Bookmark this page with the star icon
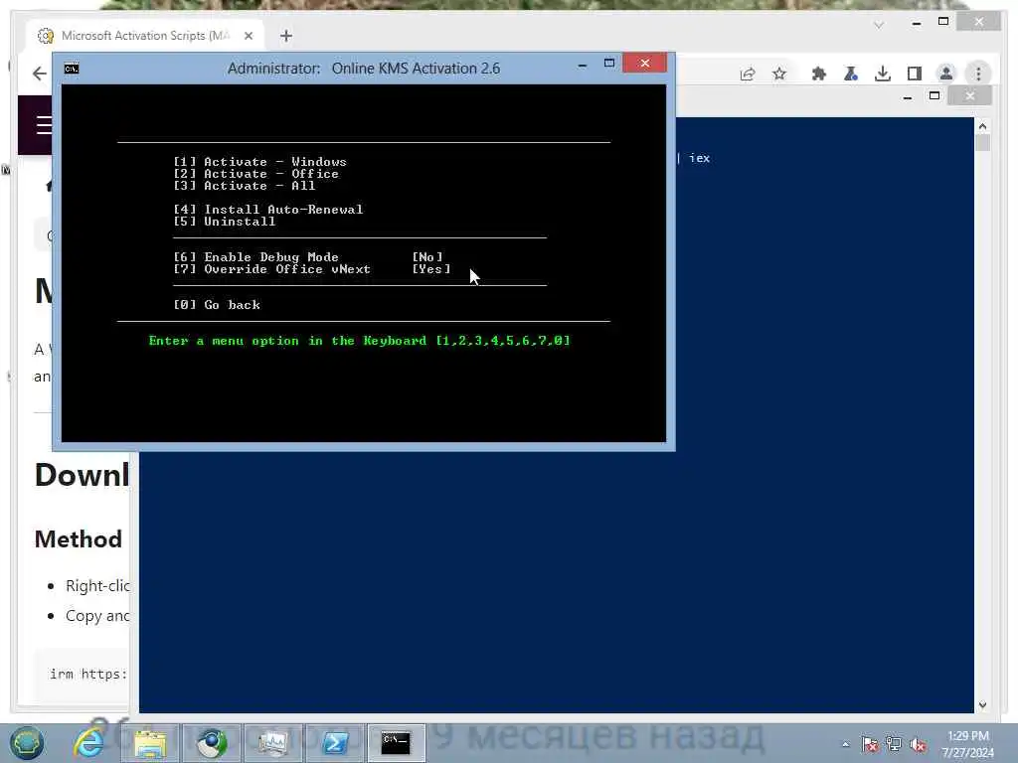The image size is (1018, 763). [779, 74]
